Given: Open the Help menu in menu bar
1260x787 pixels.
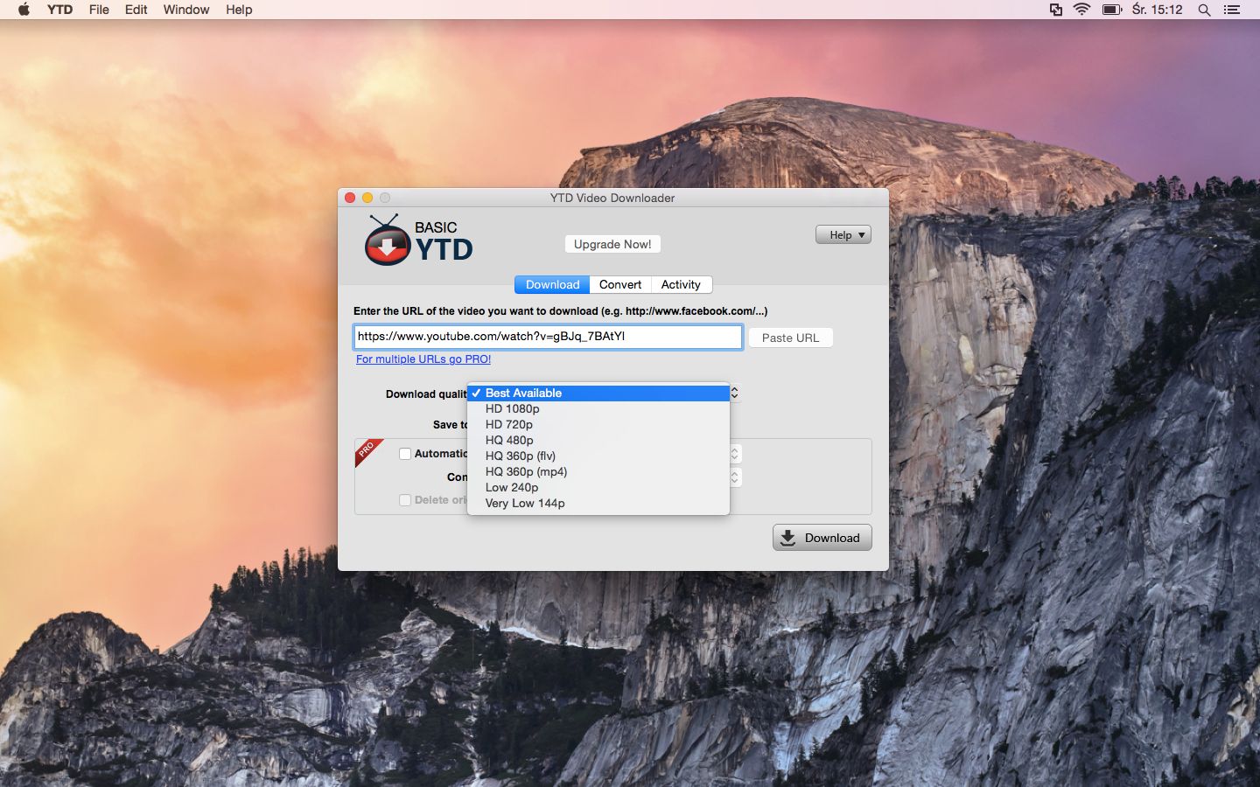Looking at the screenshot, I should (239, 10).
